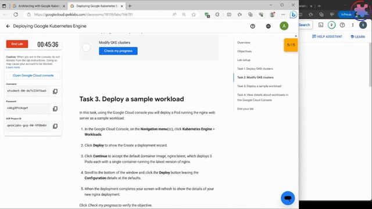This screenshot has height=209, width=372.
Task: Click Open Google Cloud console
Action: pyautogui.click(x=33, y=75)
